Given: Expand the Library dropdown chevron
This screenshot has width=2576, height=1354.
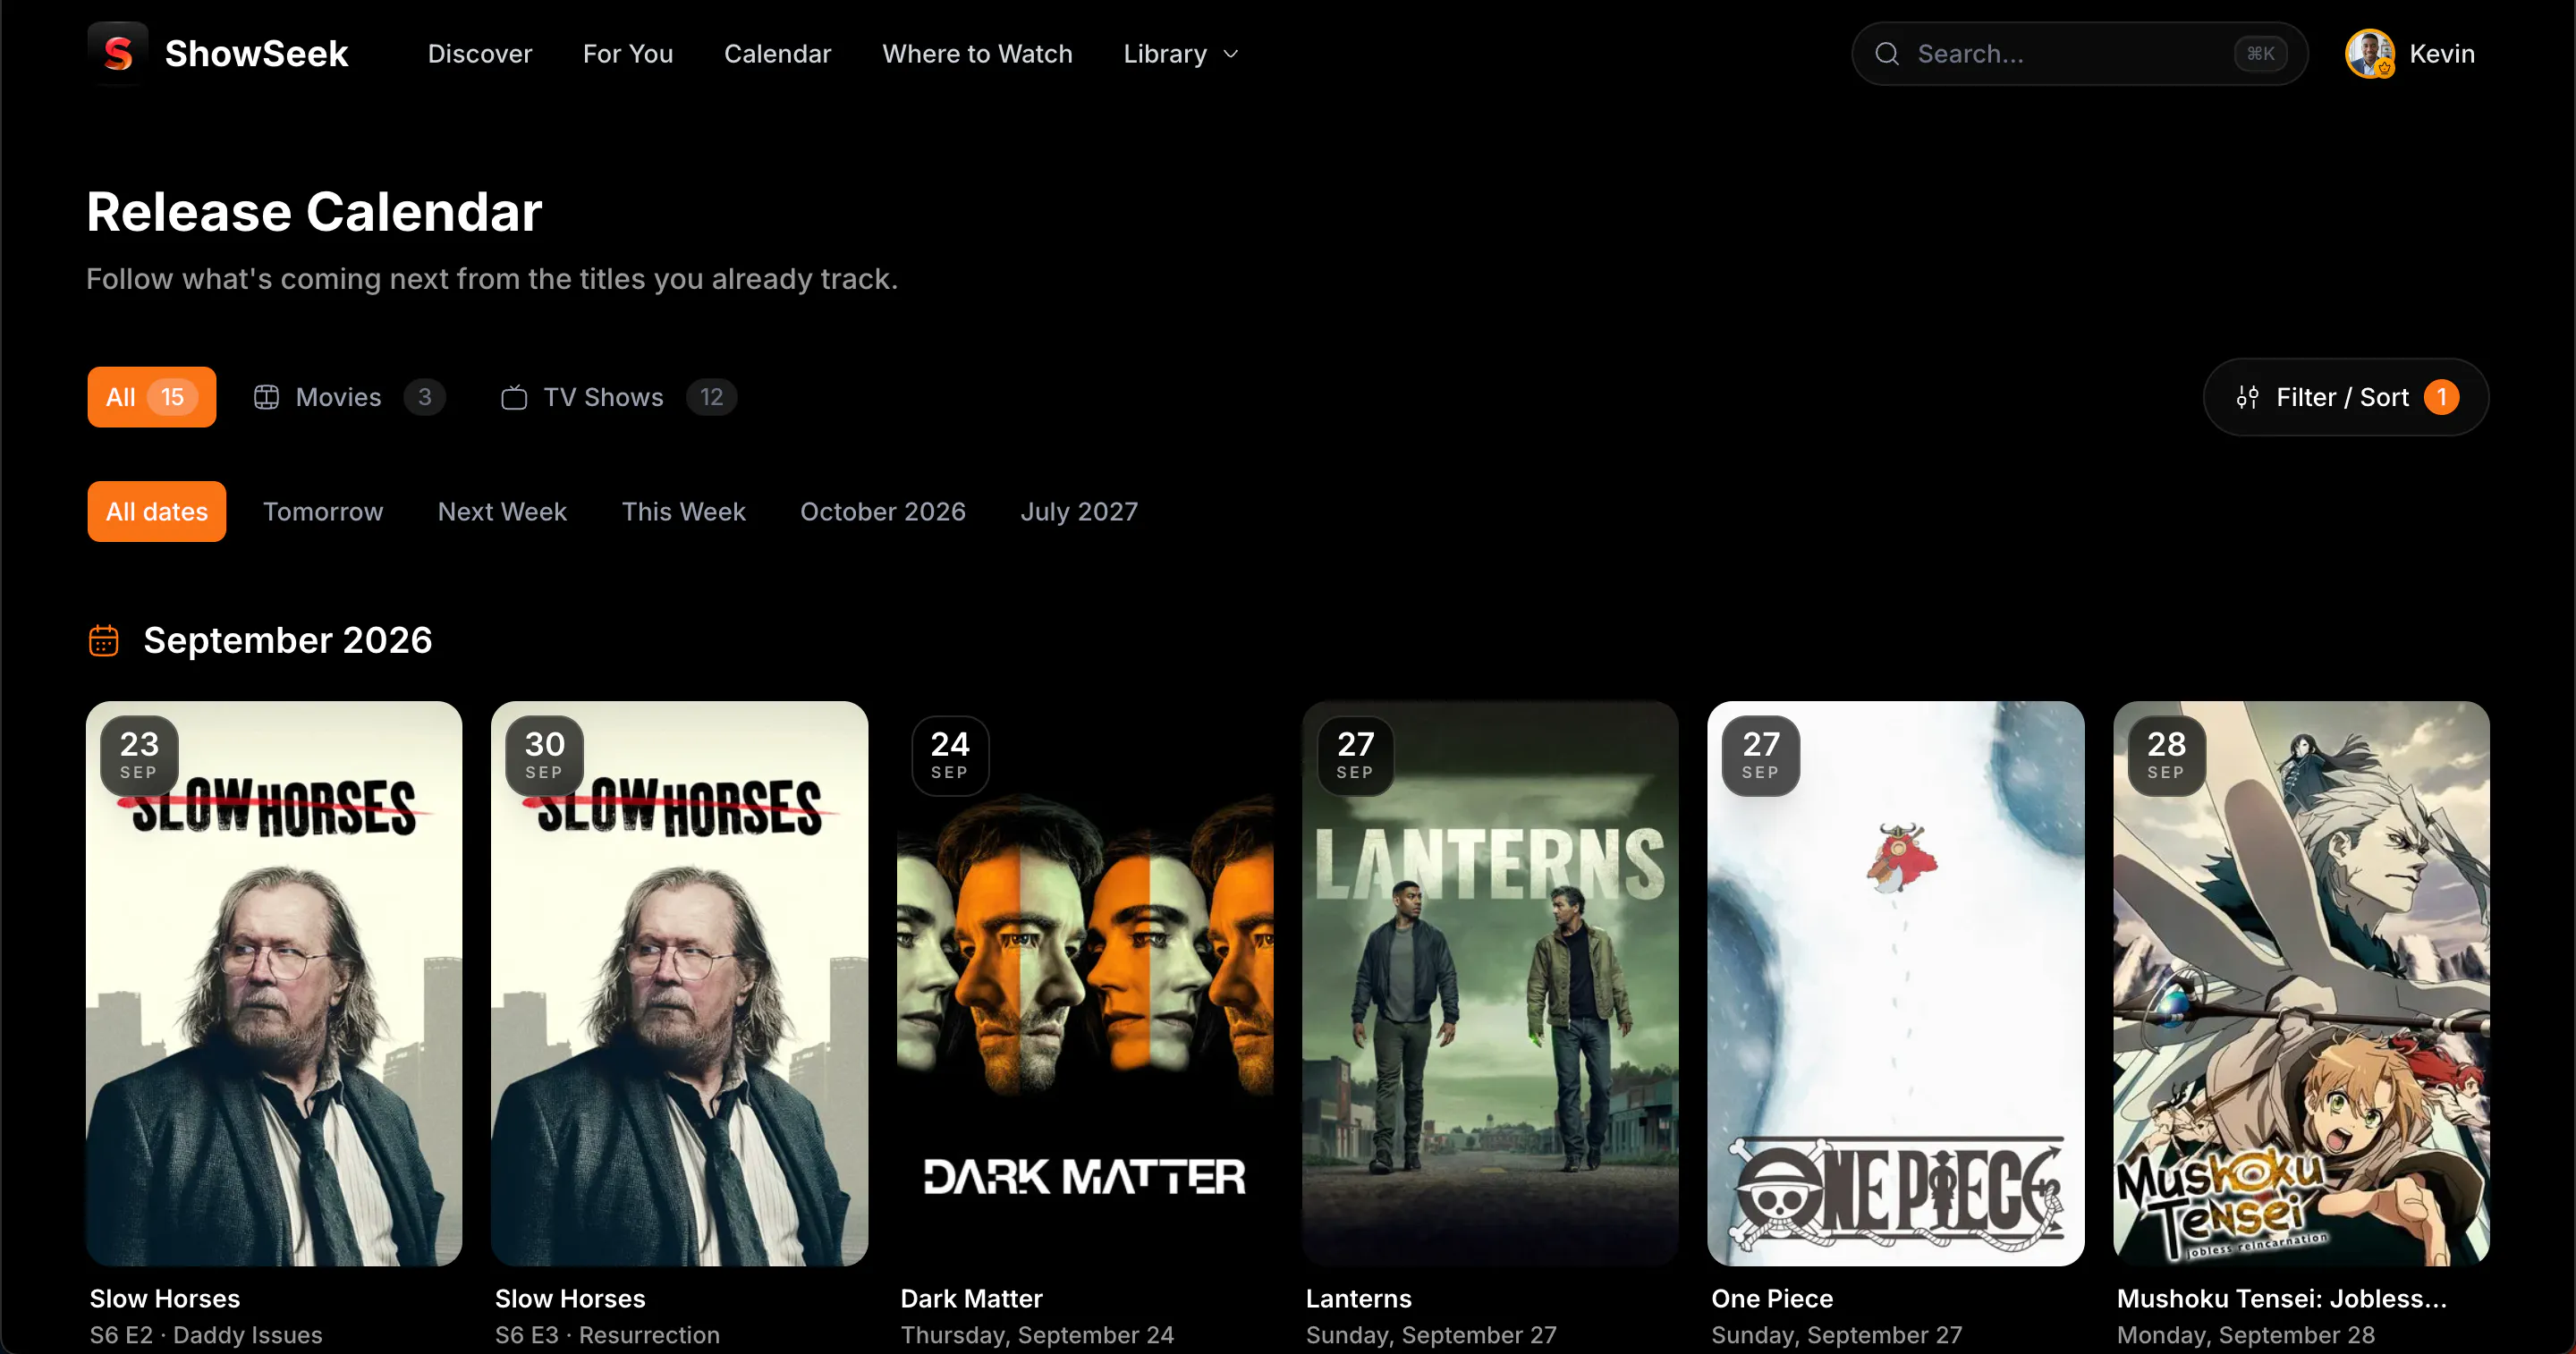Looking at the screenshot, I should [x=1231, y=54].
